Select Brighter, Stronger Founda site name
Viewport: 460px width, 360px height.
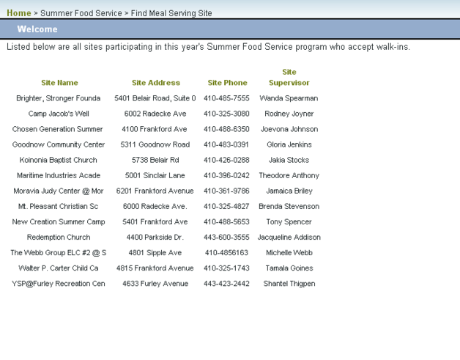coord(59,98)
